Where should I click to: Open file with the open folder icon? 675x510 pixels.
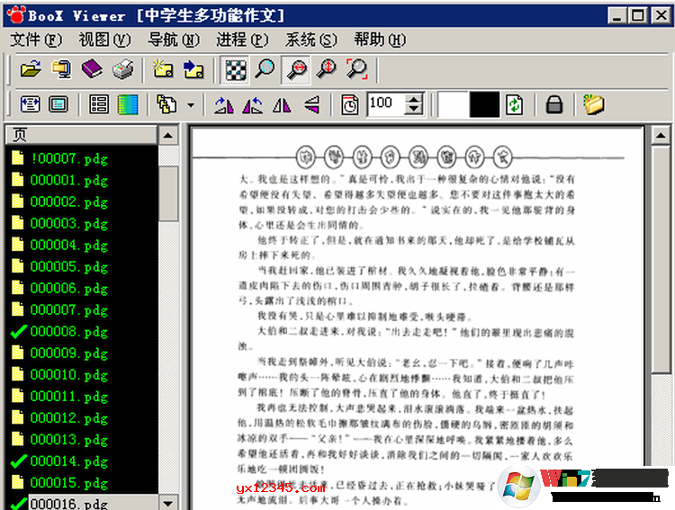pos(31,69)
